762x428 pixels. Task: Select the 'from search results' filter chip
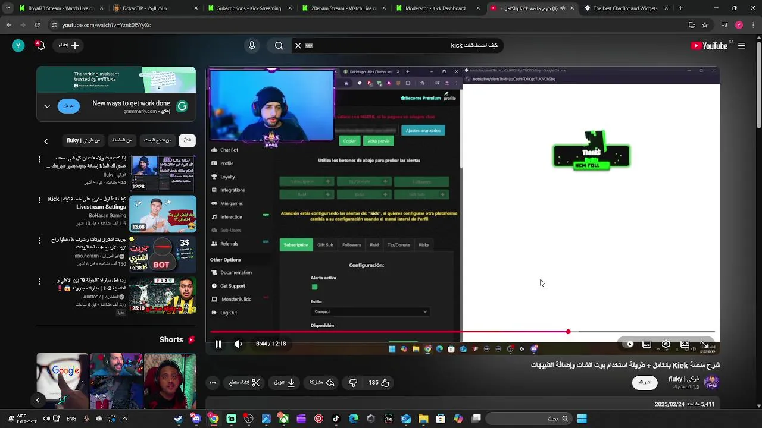pyautogui.click(x=158, y=140)
